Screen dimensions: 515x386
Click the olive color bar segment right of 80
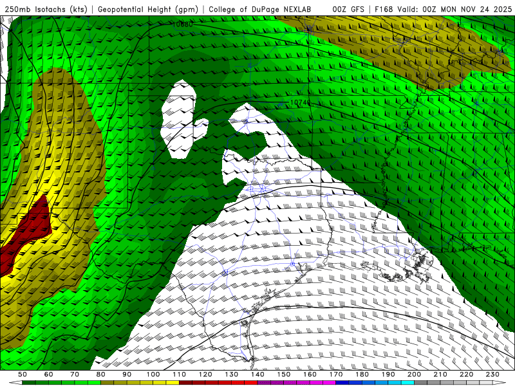tap(108, 383)
